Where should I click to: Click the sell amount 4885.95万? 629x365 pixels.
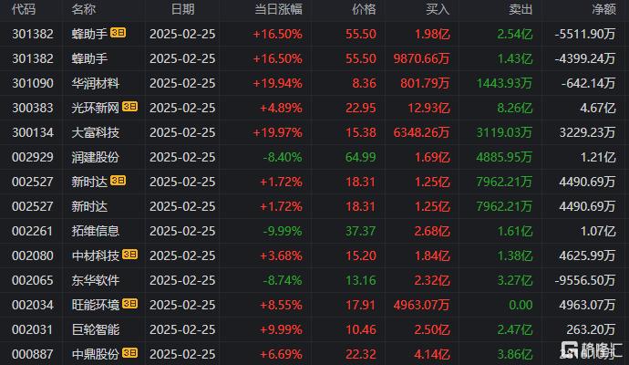point(504,157)
